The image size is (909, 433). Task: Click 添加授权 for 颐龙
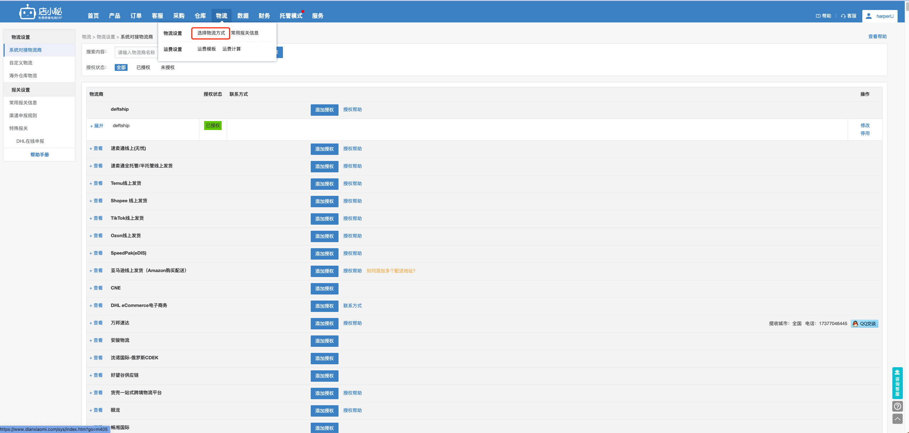(x=324, y=411)
